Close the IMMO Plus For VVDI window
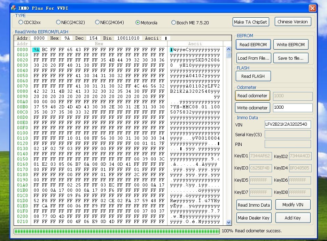327x241 pixels. (312, 8)
